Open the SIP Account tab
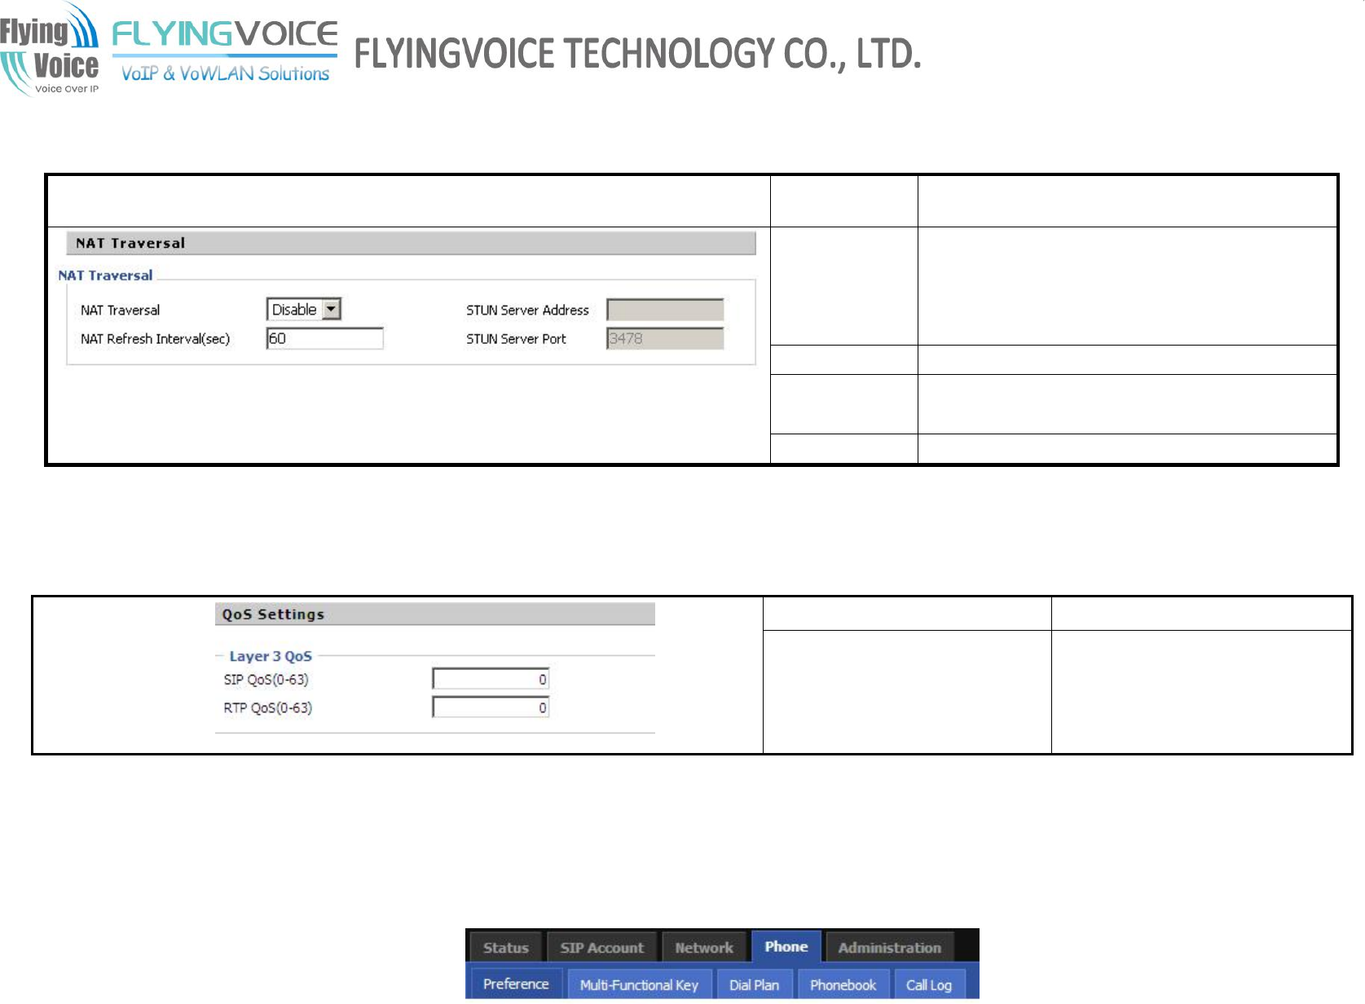Viewport: 1365px width, 1004px height. tap(602, 948)
